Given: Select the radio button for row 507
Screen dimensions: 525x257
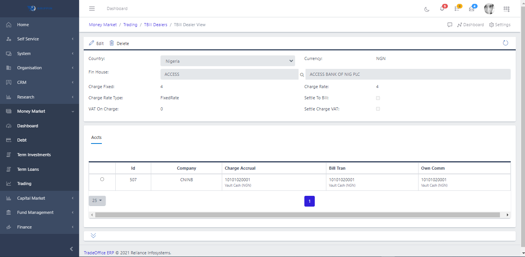Looking at the screenshot, I should click(102, 179).
